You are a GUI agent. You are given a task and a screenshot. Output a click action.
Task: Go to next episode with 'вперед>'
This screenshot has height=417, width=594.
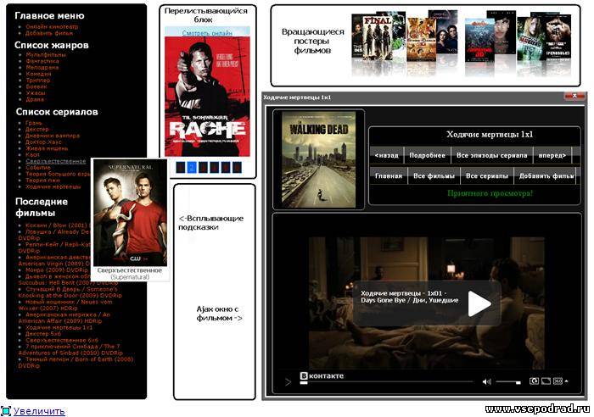coord(552,155)
